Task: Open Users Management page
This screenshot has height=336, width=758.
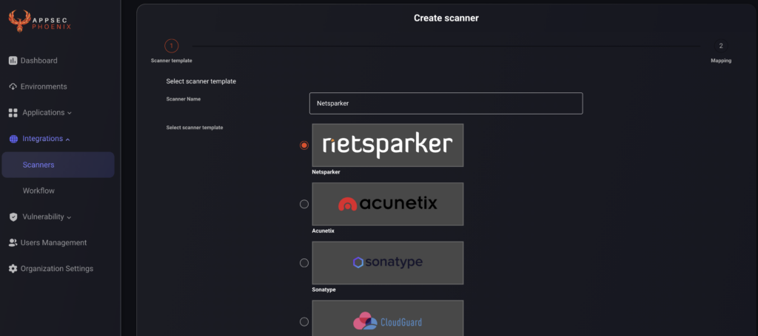Action: click(53, 243)
